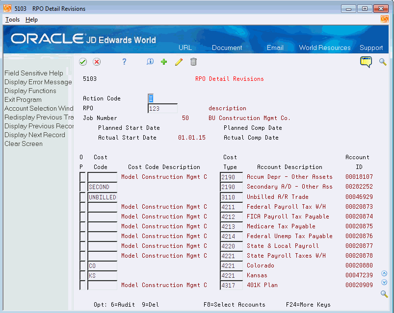This screenshot has width=394, height=313.
Task: Select Clear Screen in sidebar
Action: tap(24, 144)
